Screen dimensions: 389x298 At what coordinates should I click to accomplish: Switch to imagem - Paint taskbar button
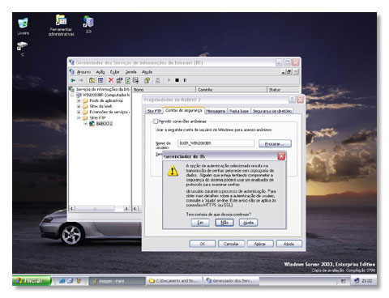[x=118, y=281]
